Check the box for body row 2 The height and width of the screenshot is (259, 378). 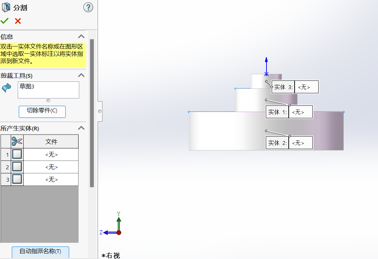click(17, 167)
